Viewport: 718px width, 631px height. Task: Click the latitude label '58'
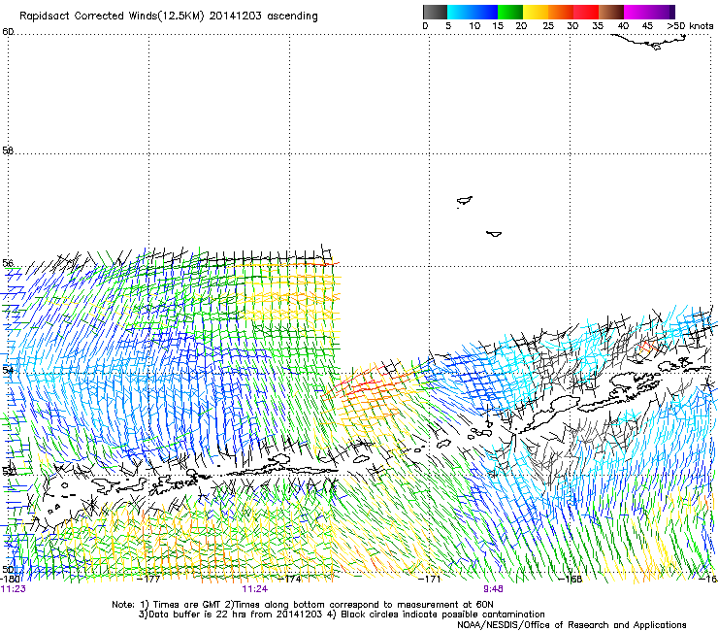tap(8, 150)
